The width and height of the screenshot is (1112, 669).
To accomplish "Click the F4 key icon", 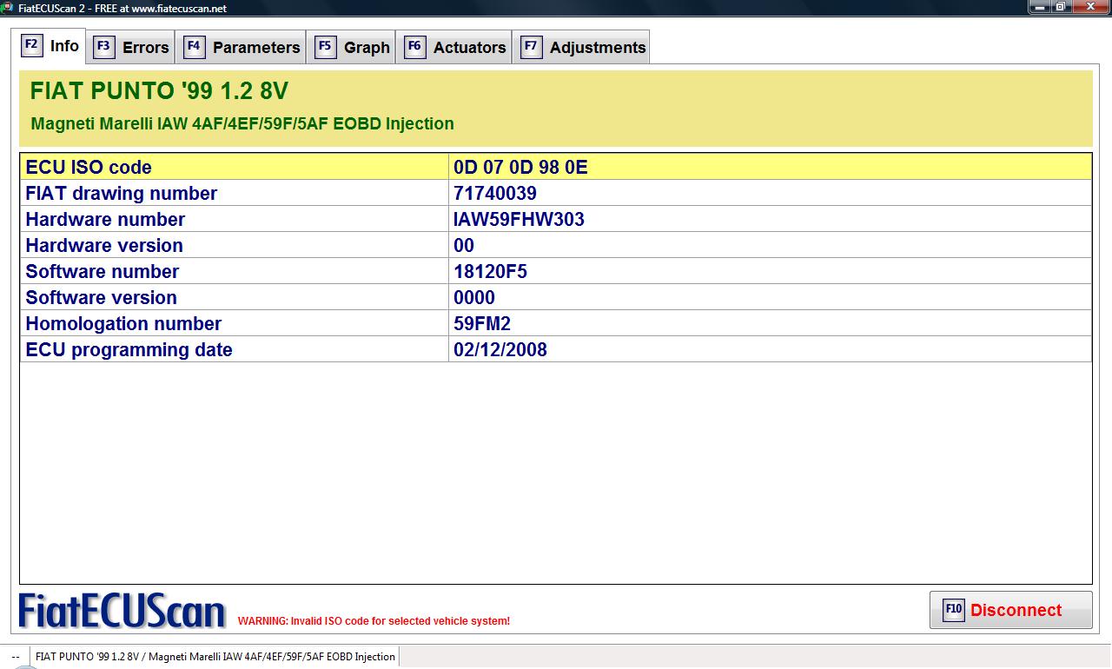I will click(x=194, y=46).
